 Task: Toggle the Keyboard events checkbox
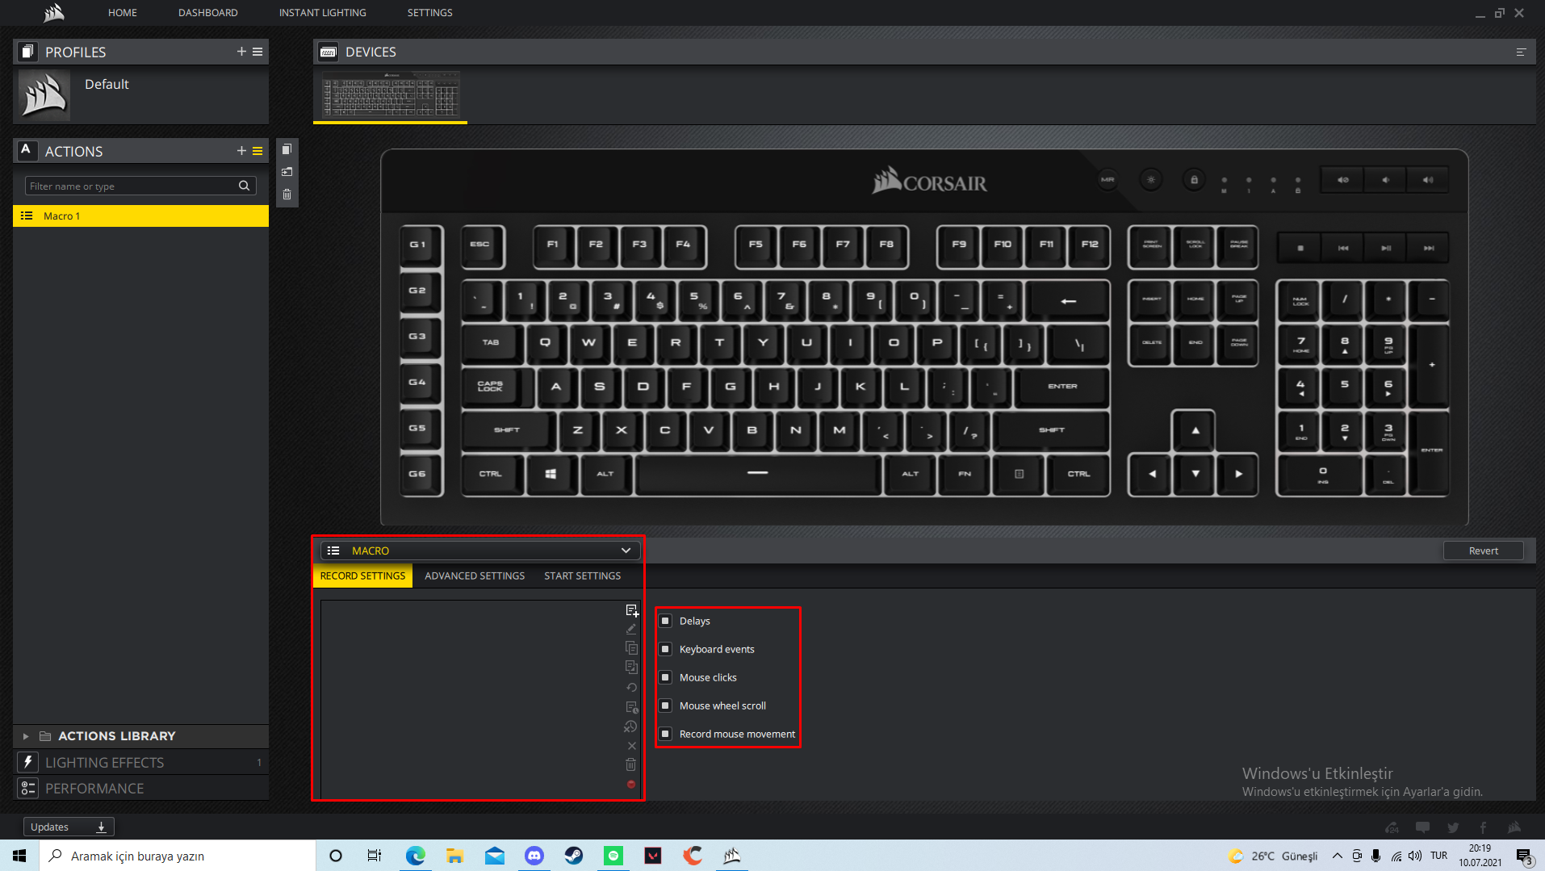pos(665,649)
